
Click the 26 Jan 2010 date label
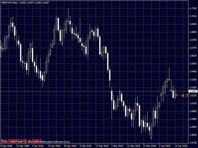70,146
